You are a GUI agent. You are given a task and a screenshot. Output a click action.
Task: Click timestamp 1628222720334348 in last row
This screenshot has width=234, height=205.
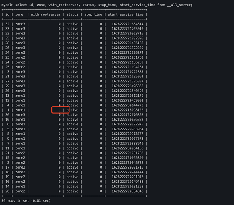click(128, 191)
